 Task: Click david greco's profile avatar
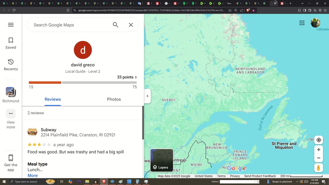pos(83,50)
